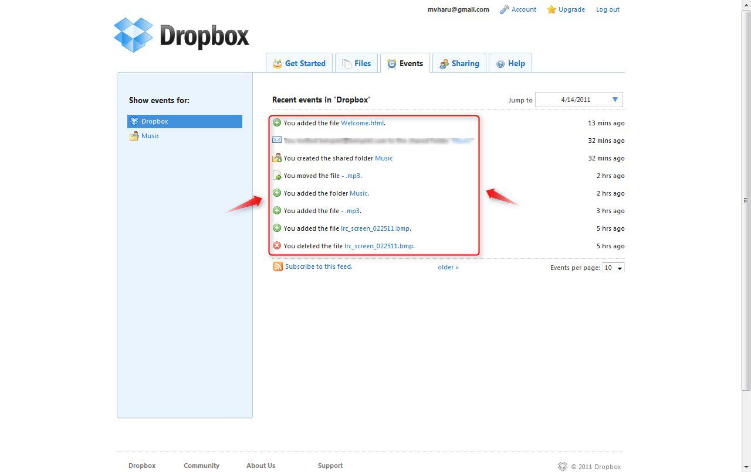This screenshot has width=751, height=472.
Task: Click Log out
Action: (x=608, y=9)
